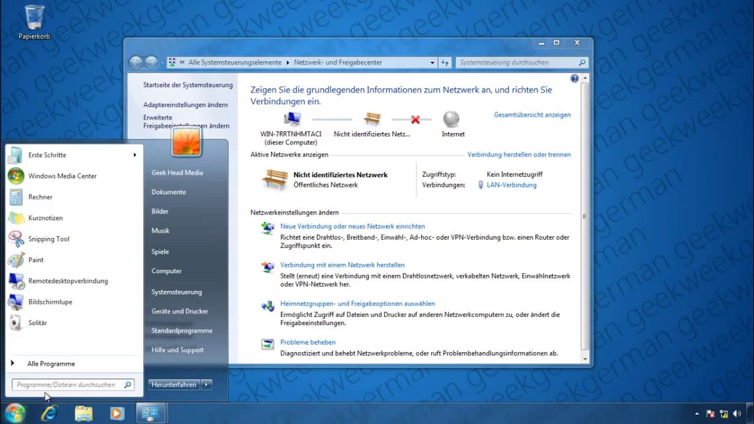Click Gesamtübersicht anzeigen link
The width and height of the screenshot is (754, 424).
coord(533,115)
